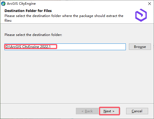The height and width of the screenshot is (119, 154).
Task: Click blank footer area left of Back button
Action: [38, 111]
